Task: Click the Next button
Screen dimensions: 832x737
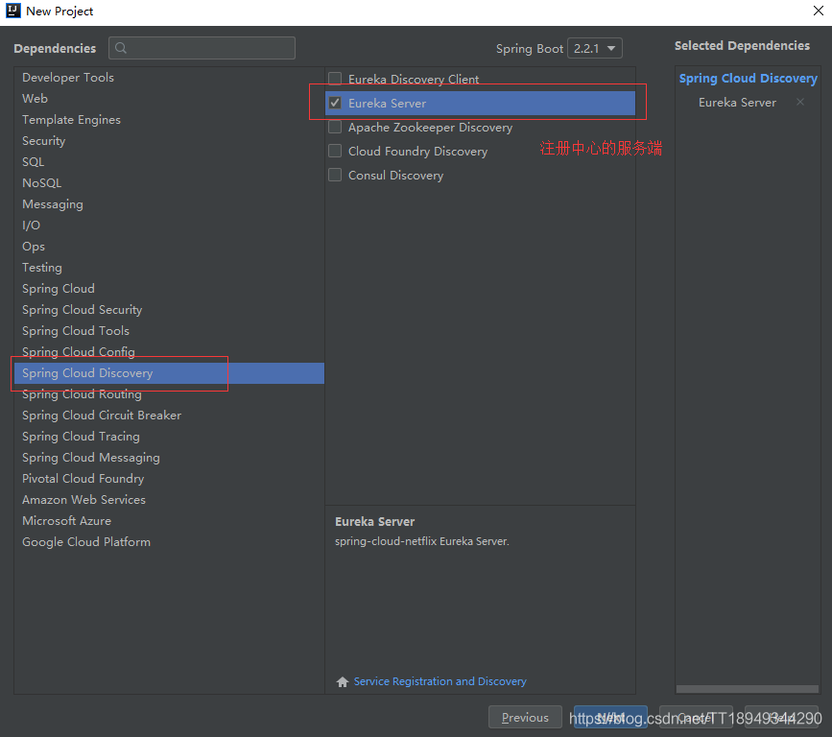Action: [x=610, y=718]
